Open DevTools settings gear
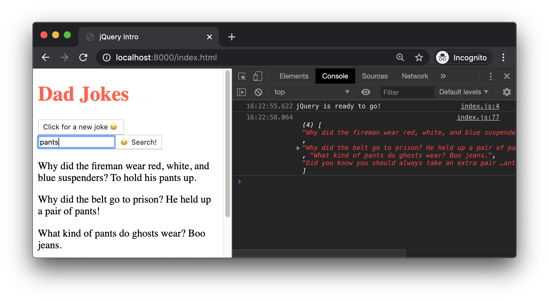Screen dimensions: 549x301 [506, 92]
